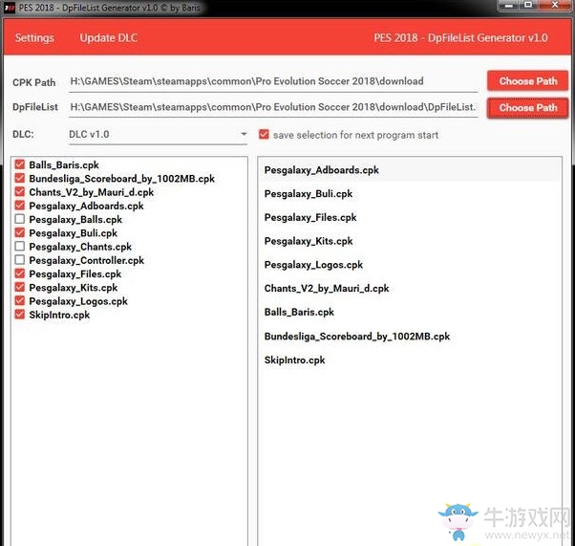Select Chants_V2_by_Mauri_d.cpk in the order list
Viewport: 575px width, 546px height.
410,288
